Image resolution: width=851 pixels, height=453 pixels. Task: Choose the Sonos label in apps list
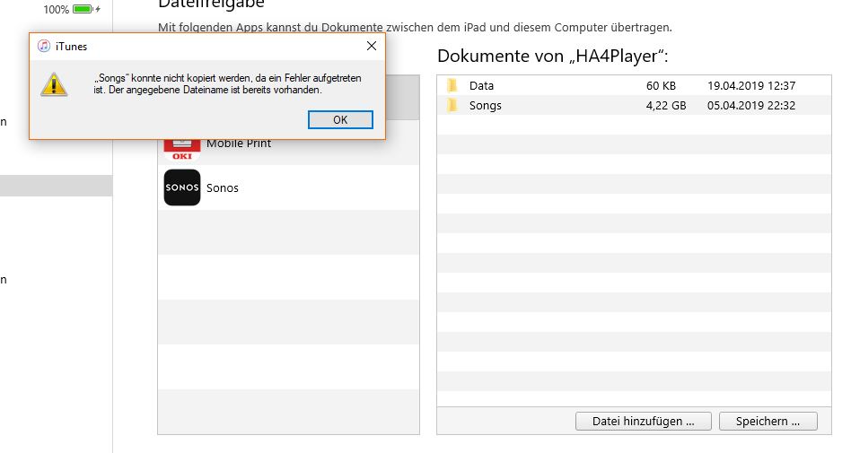[x=222, y=188]
